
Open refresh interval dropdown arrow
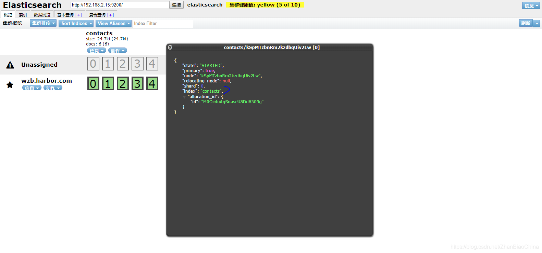click(x=537, y=23)
